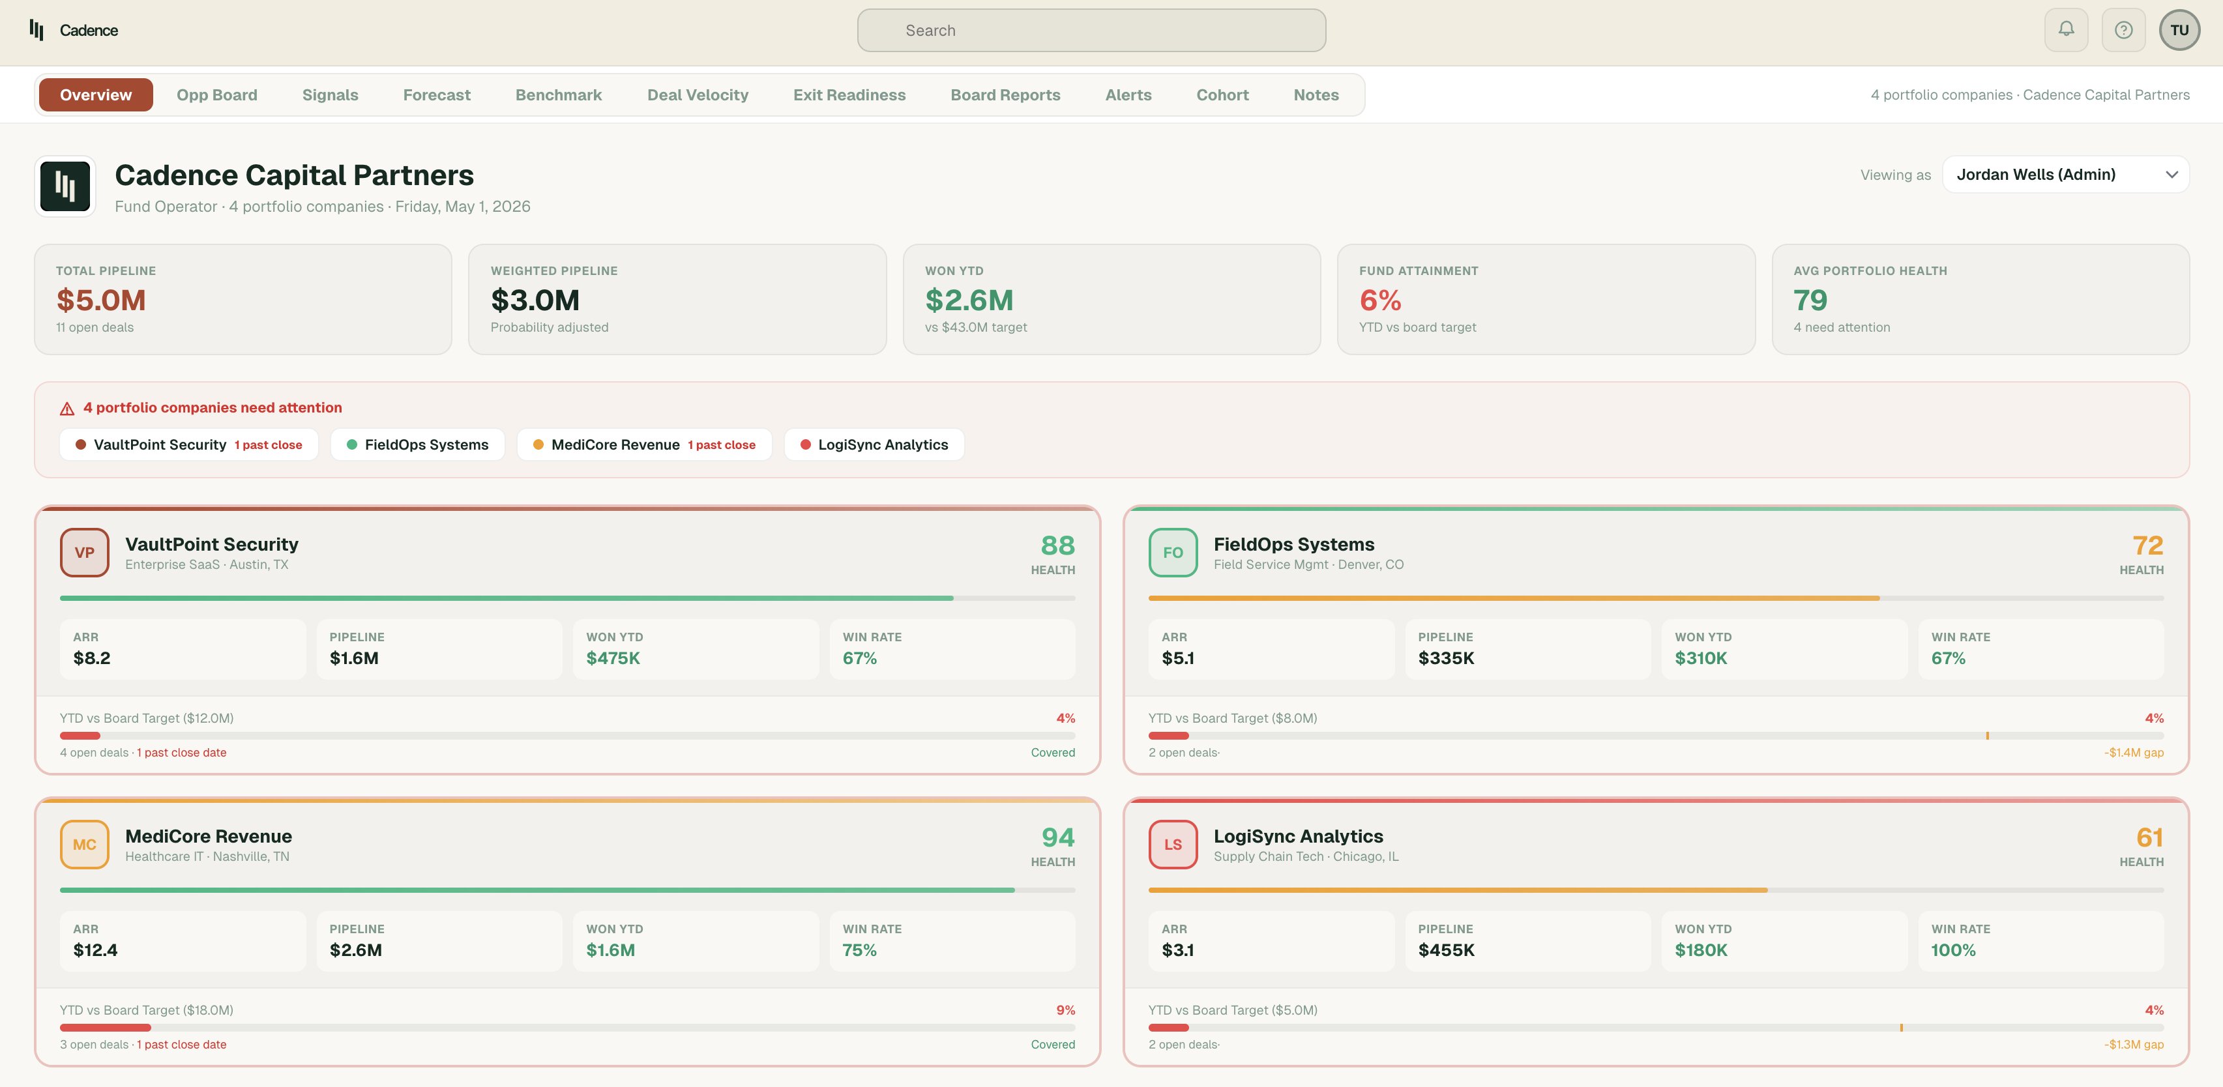Open VaultPoint Security company title

[x=211, y=544]
